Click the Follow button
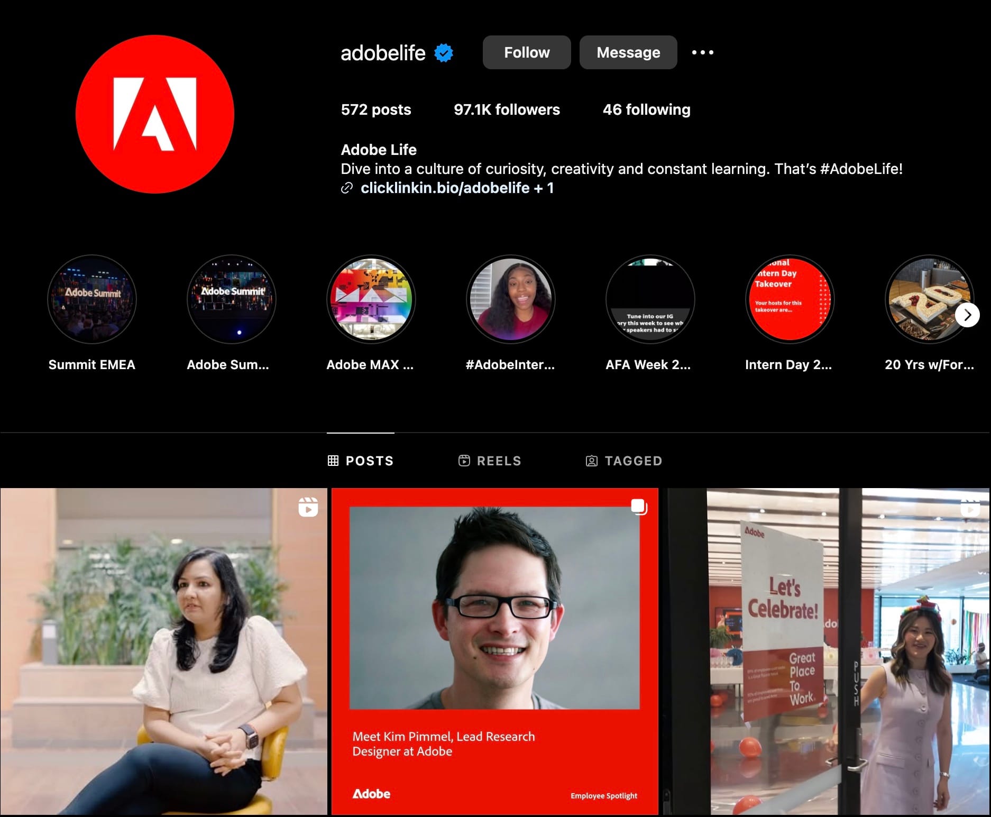This screenshot has height=817, width=991. point(526,52)
